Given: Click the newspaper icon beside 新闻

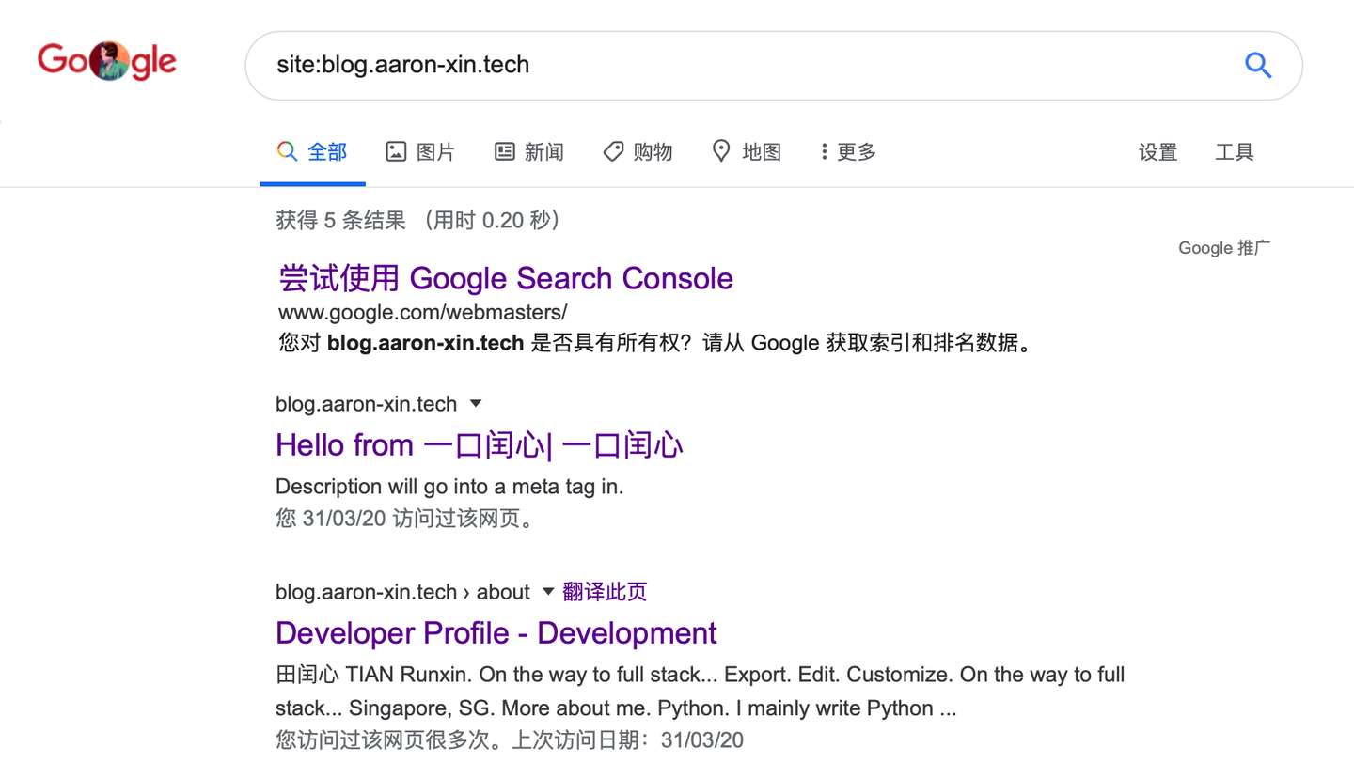Looking at the screenshot, I should coord(505,151).
